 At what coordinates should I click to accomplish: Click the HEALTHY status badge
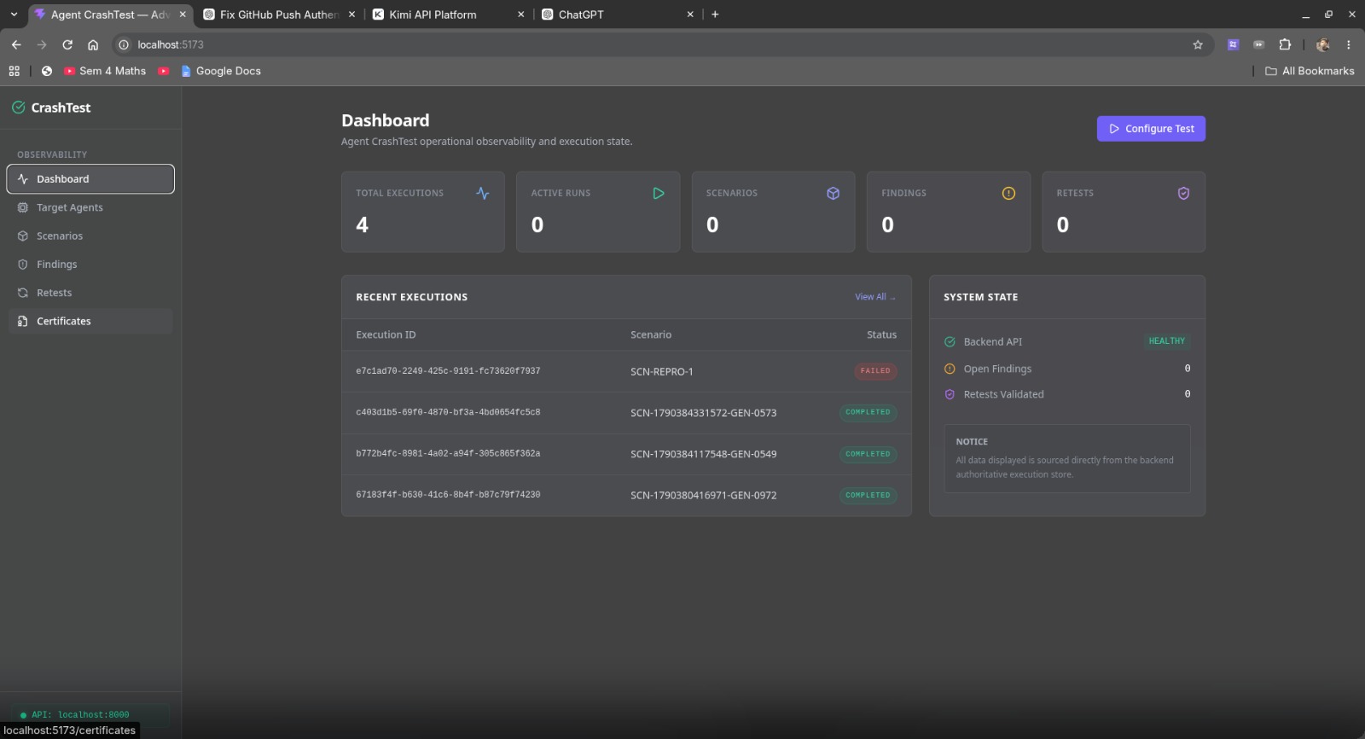(1166, 341)
